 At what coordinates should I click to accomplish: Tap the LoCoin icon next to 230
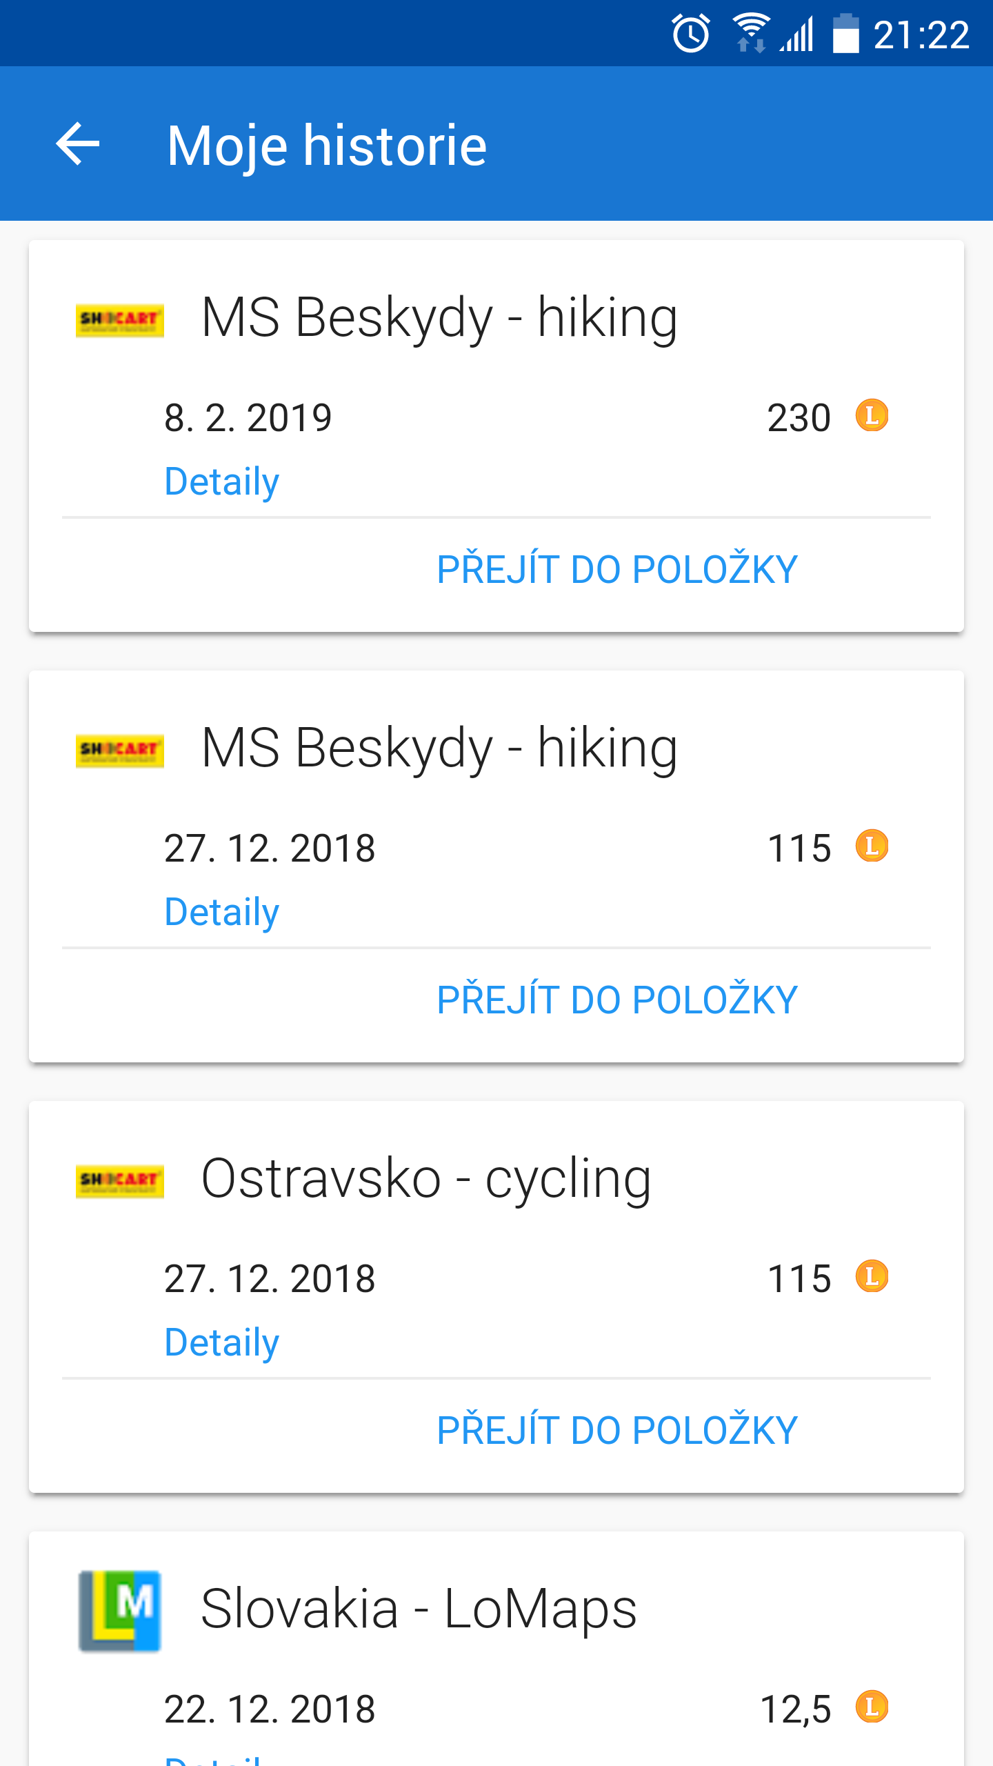[872, 416]
